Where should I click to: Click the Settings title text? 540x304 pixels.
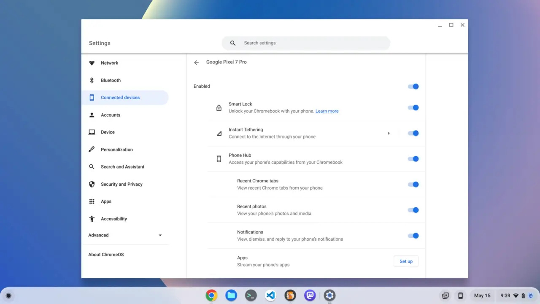pos(100,43)
